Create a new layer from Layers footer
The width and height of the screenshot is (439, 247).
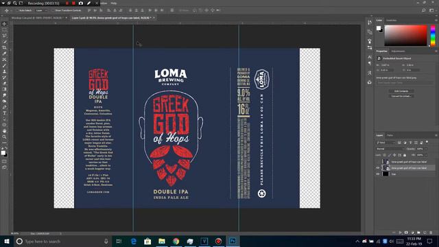point(425,233)
